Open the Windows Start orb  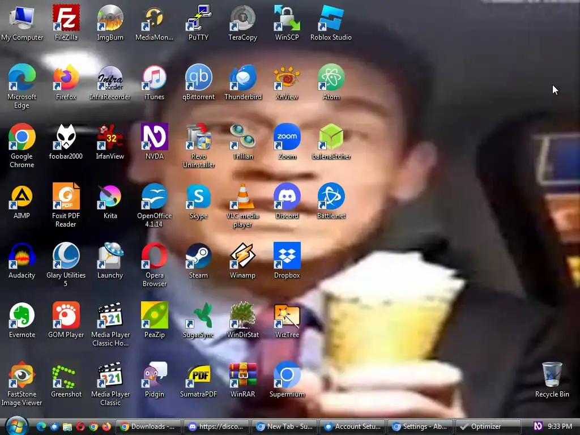[x=16, y=426]
